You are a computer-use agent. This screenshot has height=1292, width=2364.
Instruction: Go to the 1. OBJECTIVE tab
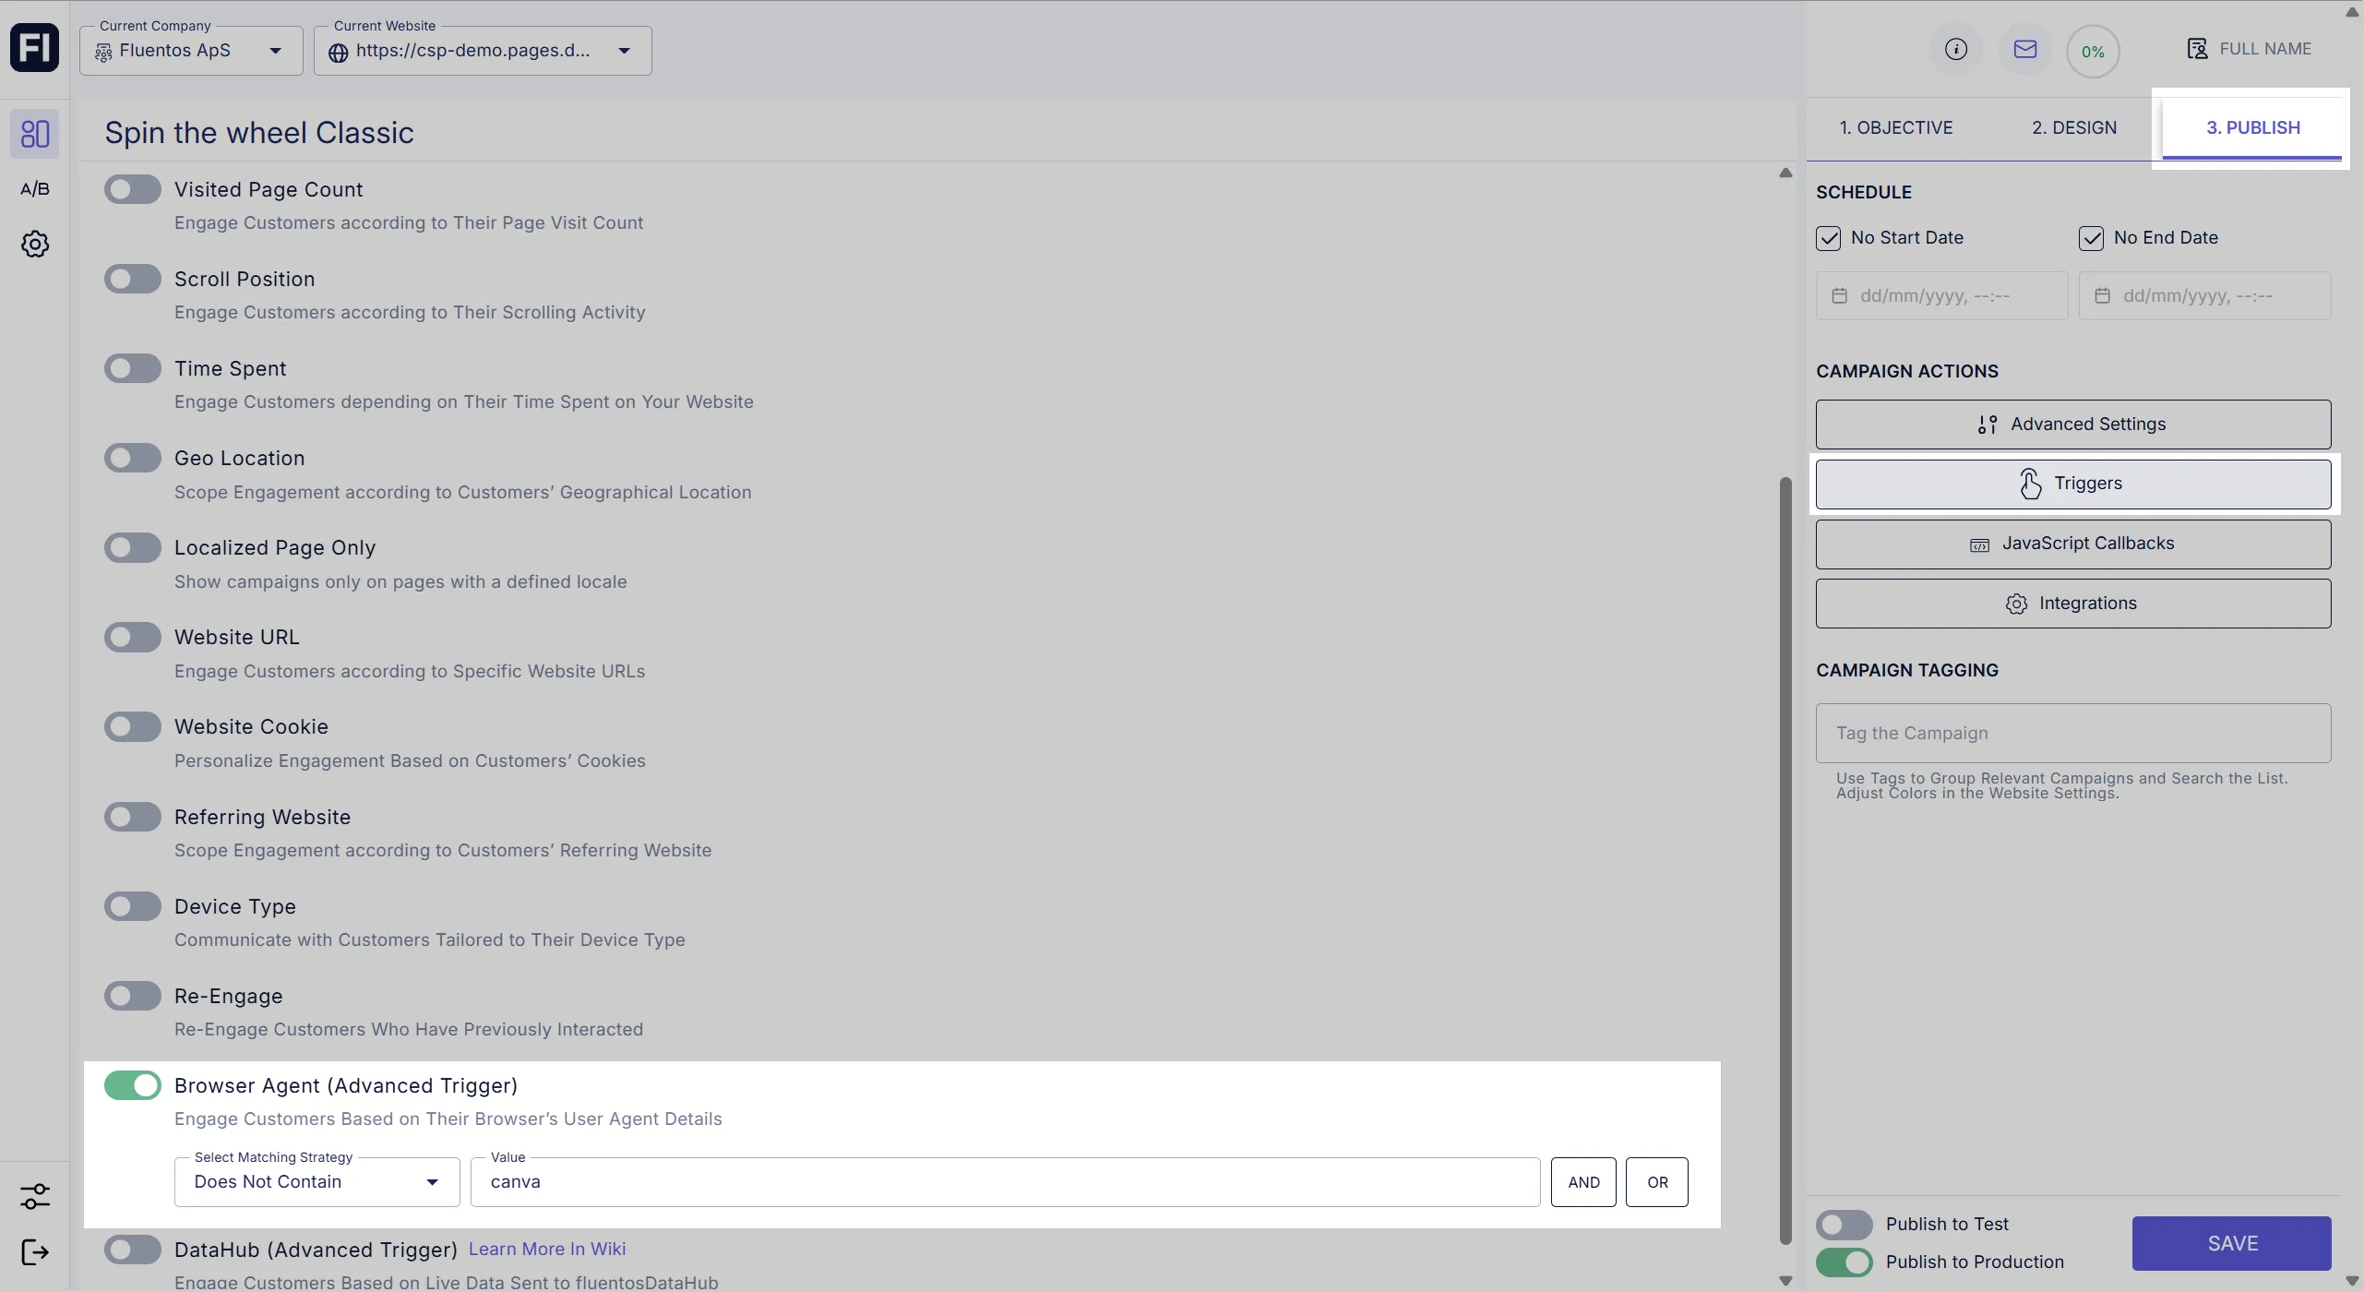tap(1895, 128)
